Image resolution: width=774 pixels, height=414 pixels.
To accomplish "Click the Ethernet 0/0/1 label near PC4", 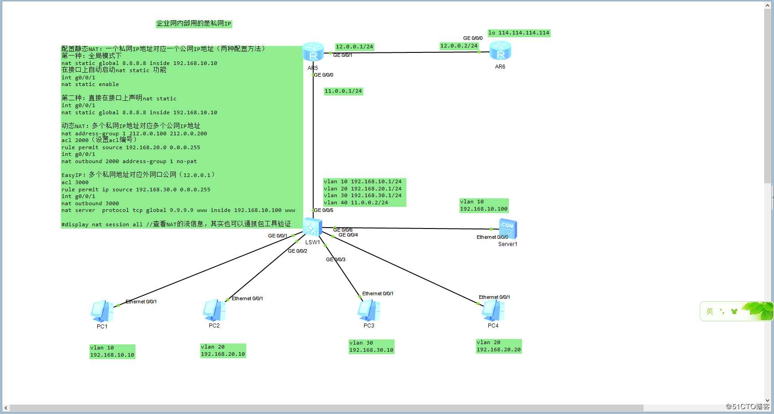I will pos(494,297).
